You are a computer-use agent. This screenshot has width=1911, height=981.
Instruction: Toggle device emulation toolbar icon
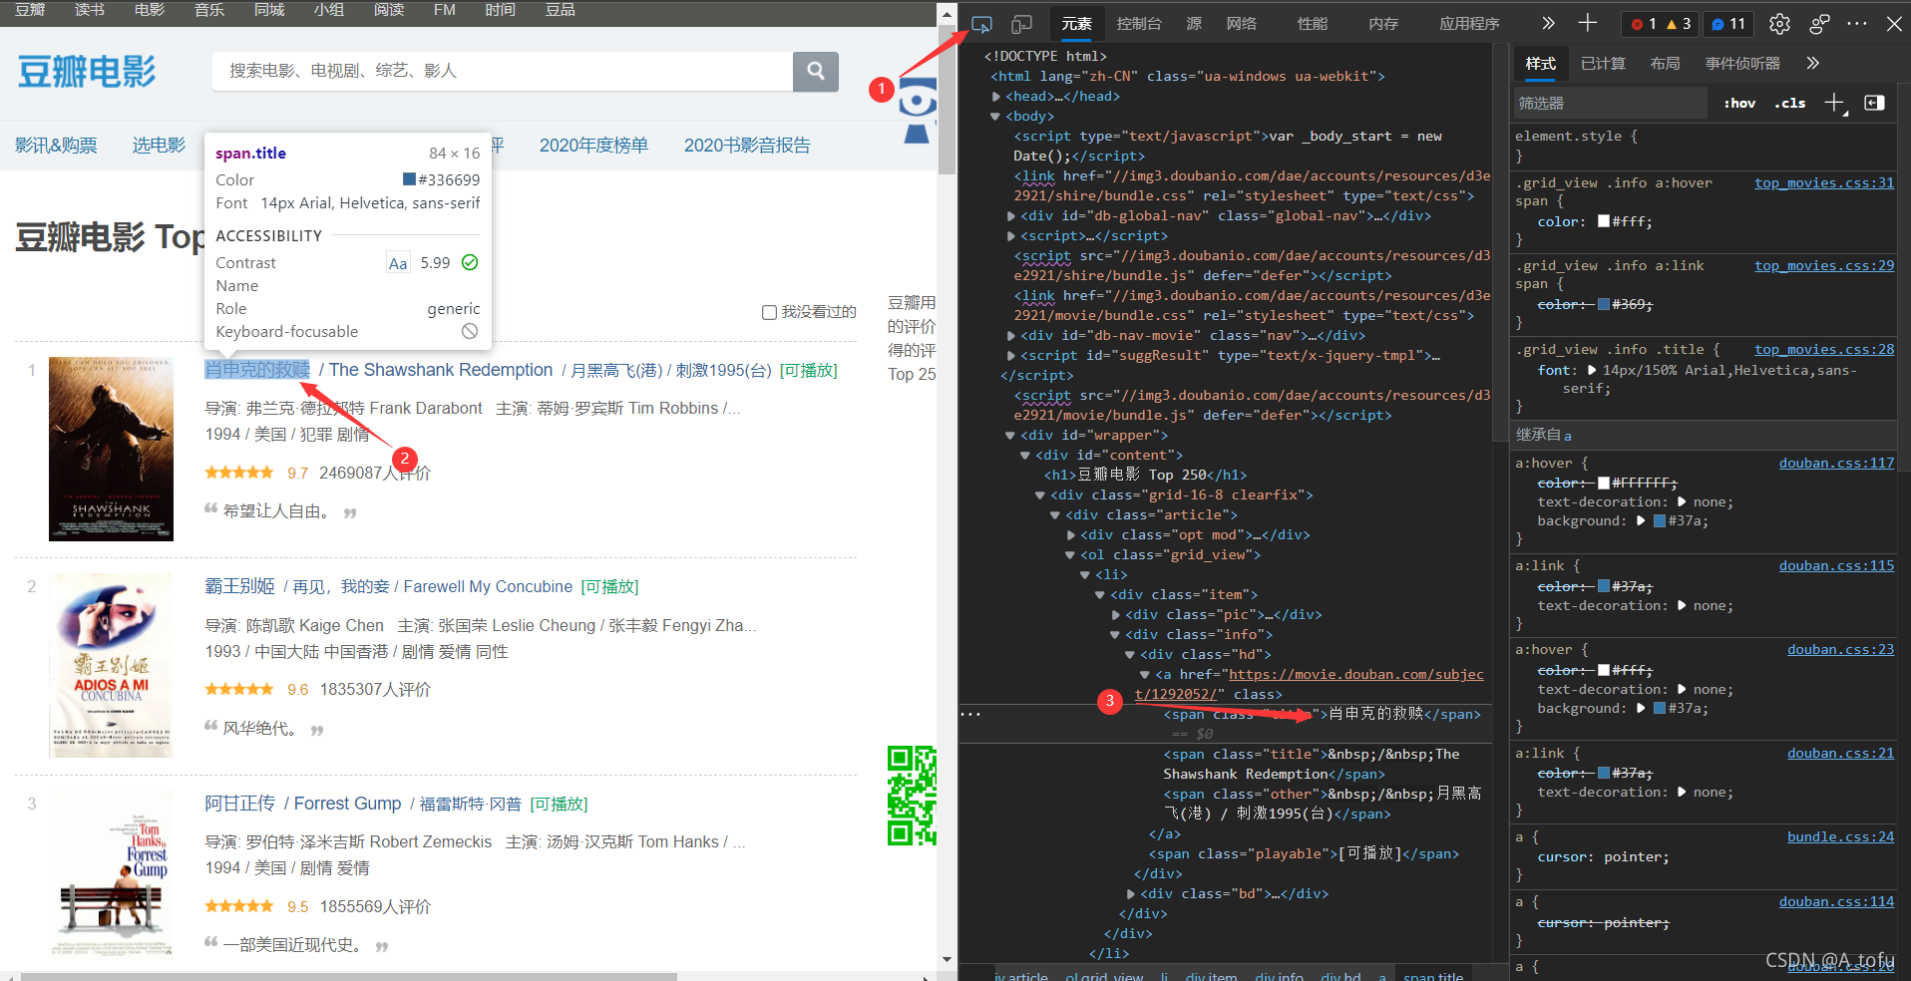pyautogui.click(x=1021, y=24)
